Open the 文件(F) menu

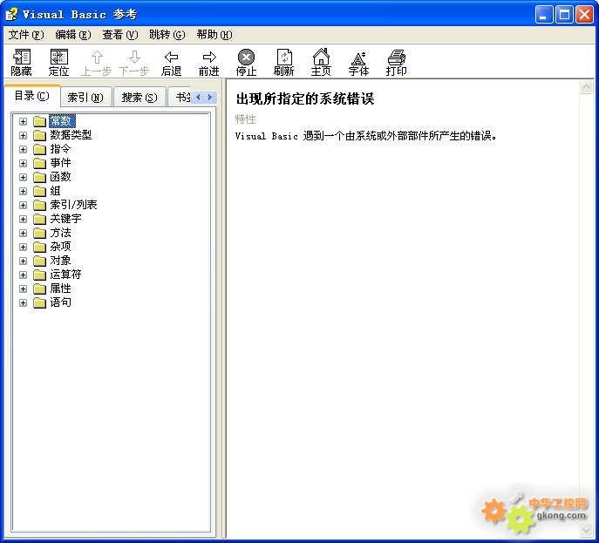[x=26, y=35]
